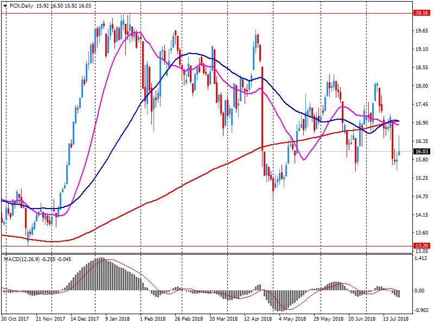Click the 18.00 price axis label

[422, 86]
